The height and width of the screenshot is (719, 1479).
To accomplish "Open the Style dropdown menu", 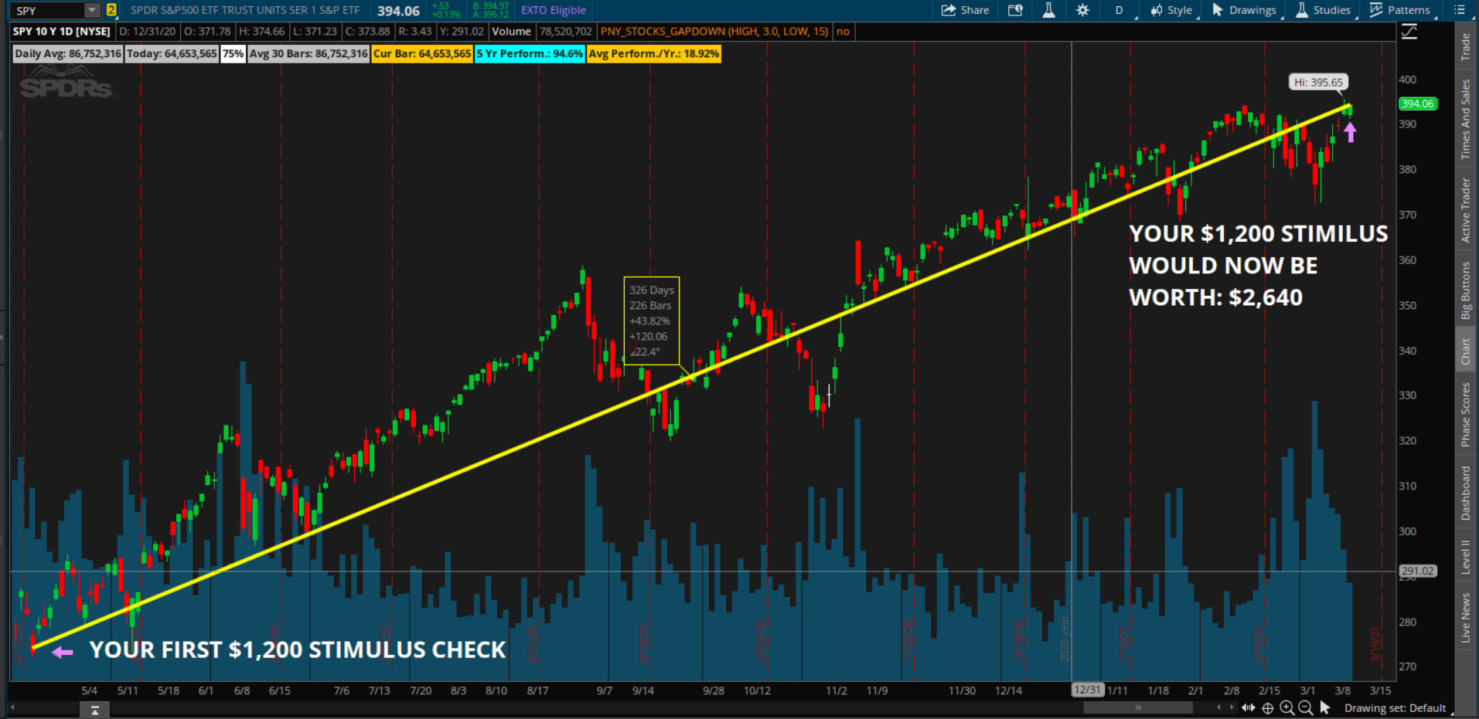I will click(x=1172, y=10).
